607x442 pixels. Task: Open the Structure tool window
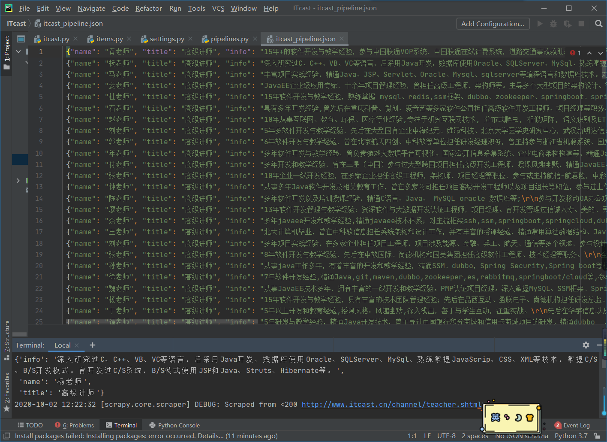point(6,340)
